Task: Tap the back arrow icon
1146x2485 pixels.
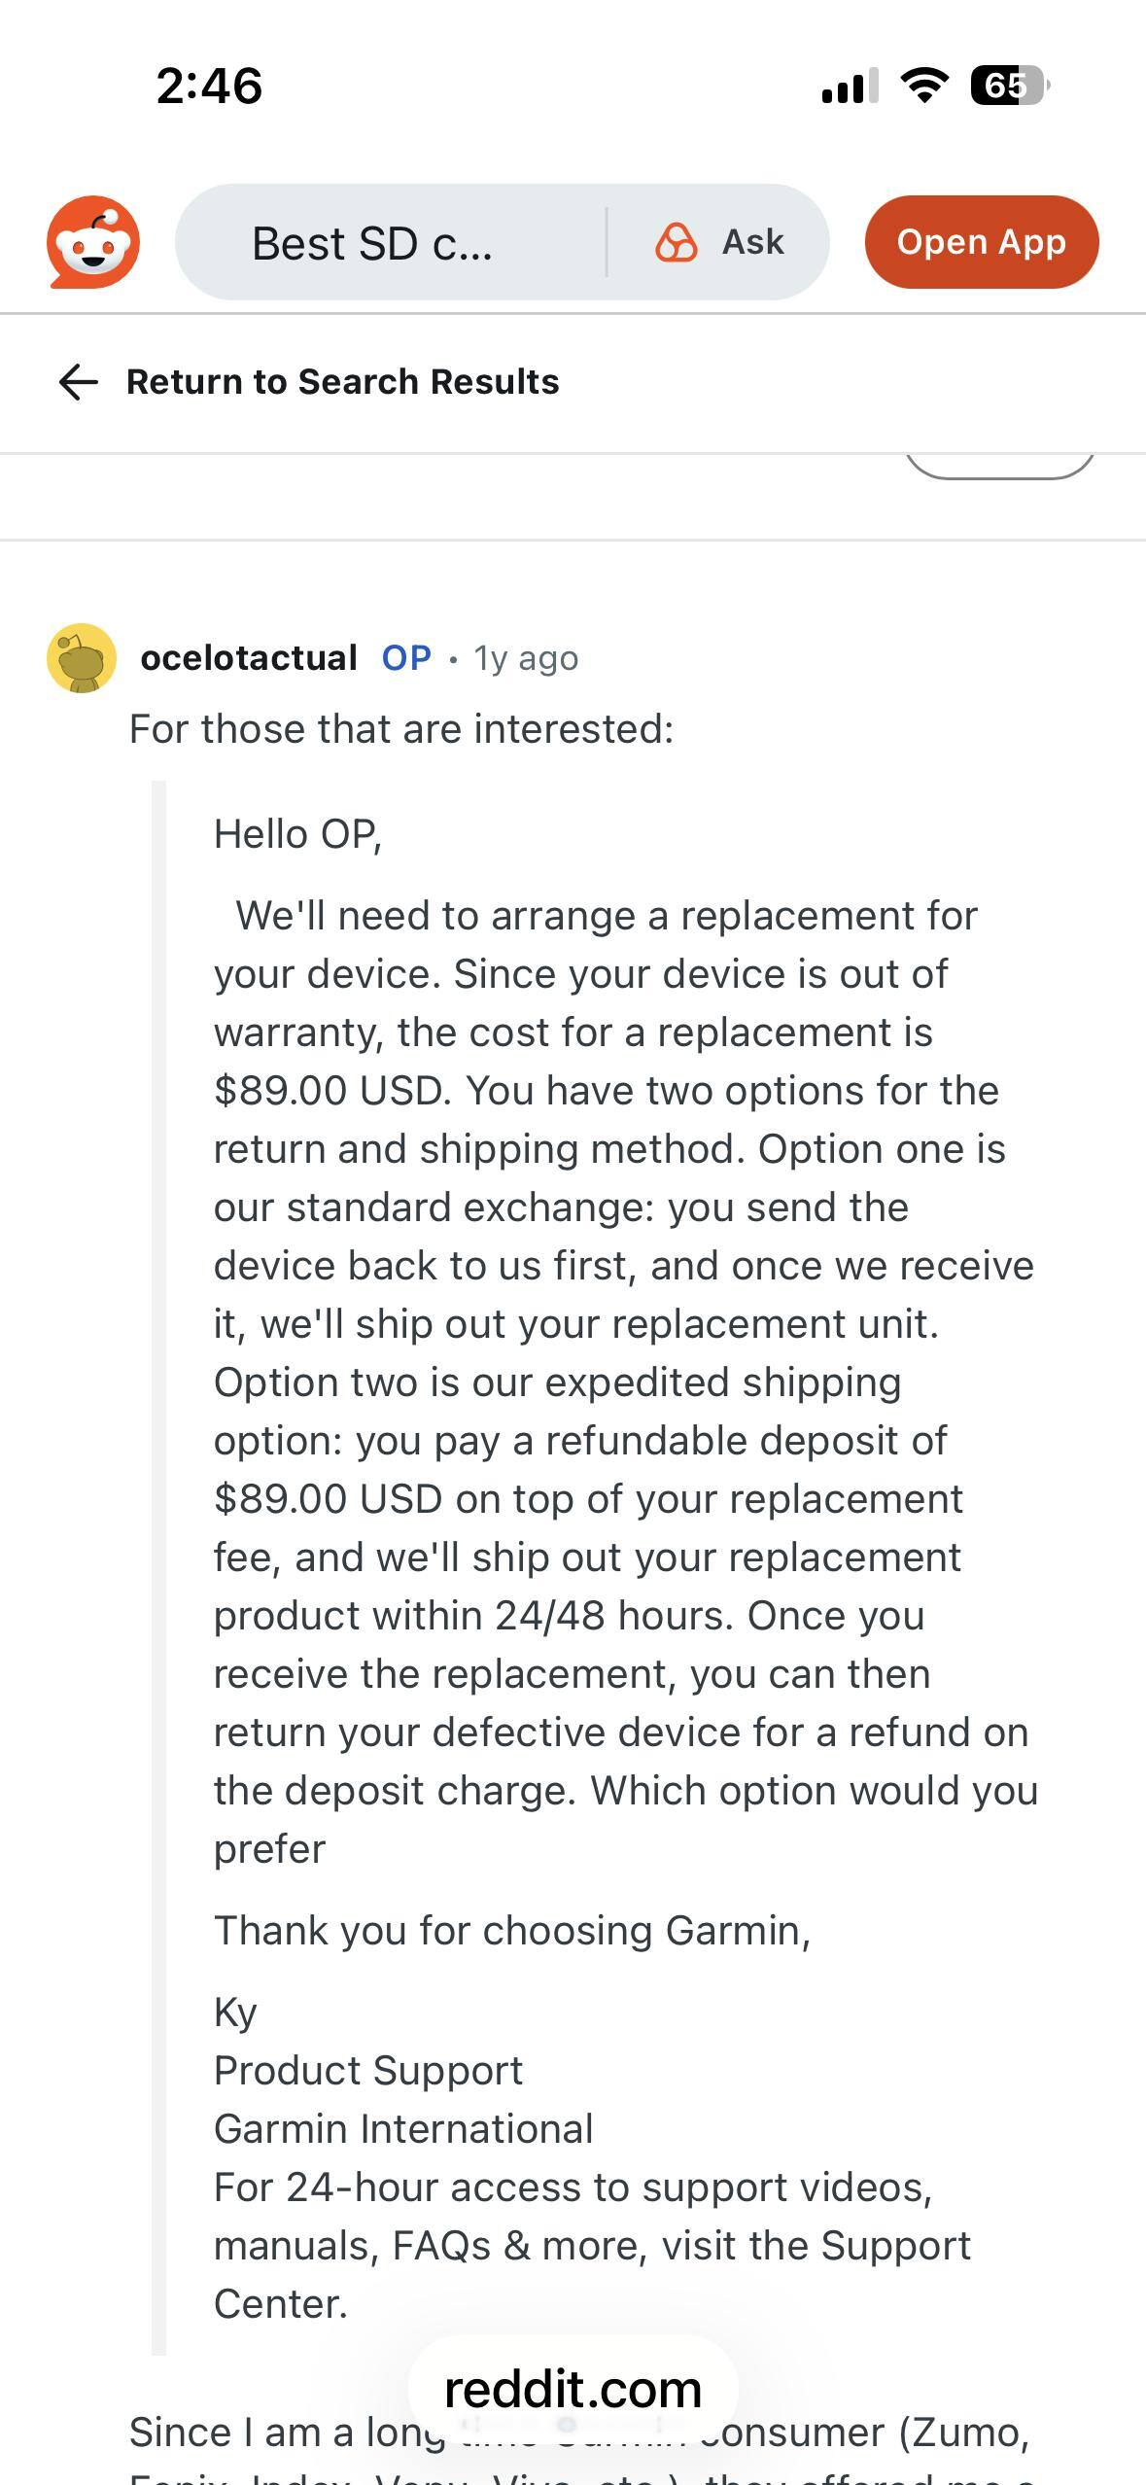Action: [x=76, y=382]
